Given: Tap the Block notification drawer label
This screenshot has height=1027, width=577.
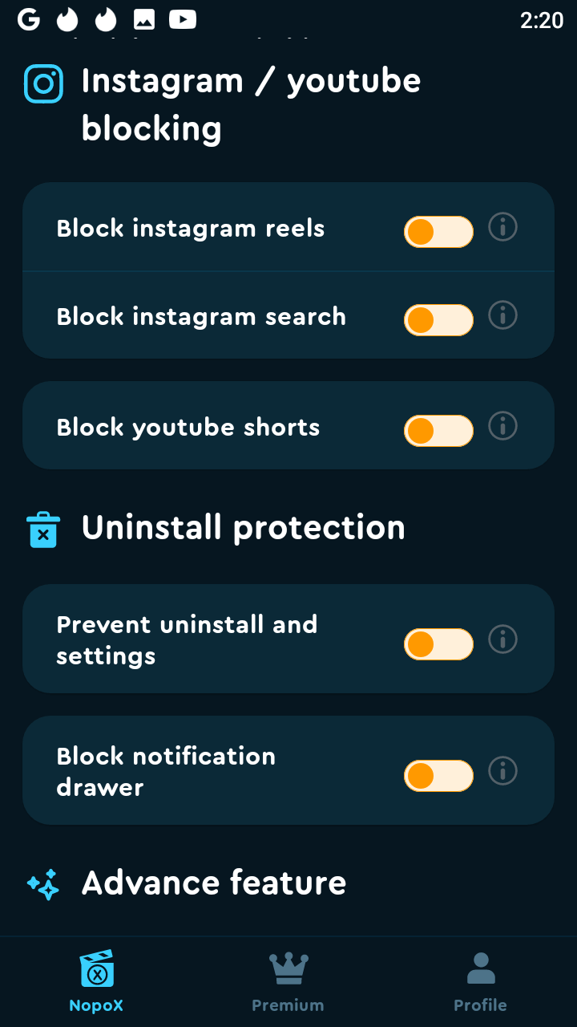Looking at the screenshot, I should tap(166, 771).
